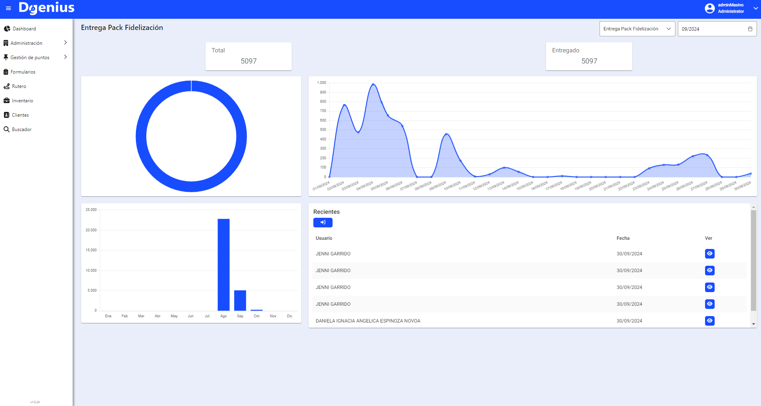This screenshot has width=761, height=406.
Task: Click the Total 5097 card
Action: click(249, 56)
